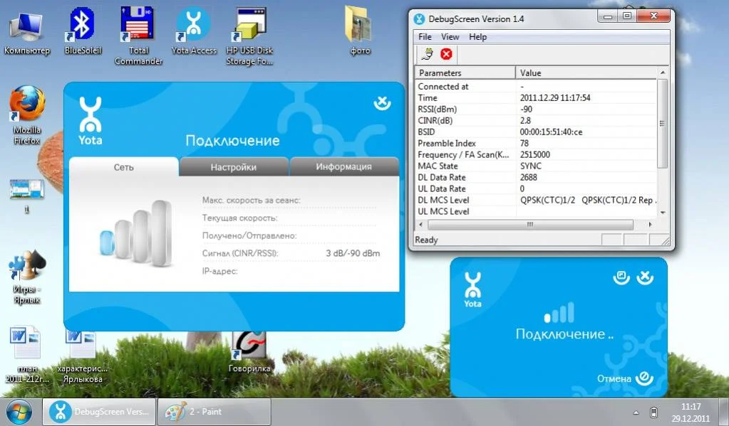729x426 pixels.
Task: Select the Time row in DebugScreen
Action: 536,98
